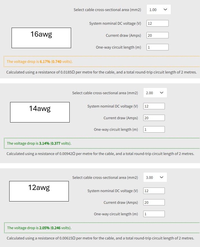The height and width of the screenshot is (247, 200).
Task: Click the voltage field in the 16awg panel
Action: tap(158, 24)
